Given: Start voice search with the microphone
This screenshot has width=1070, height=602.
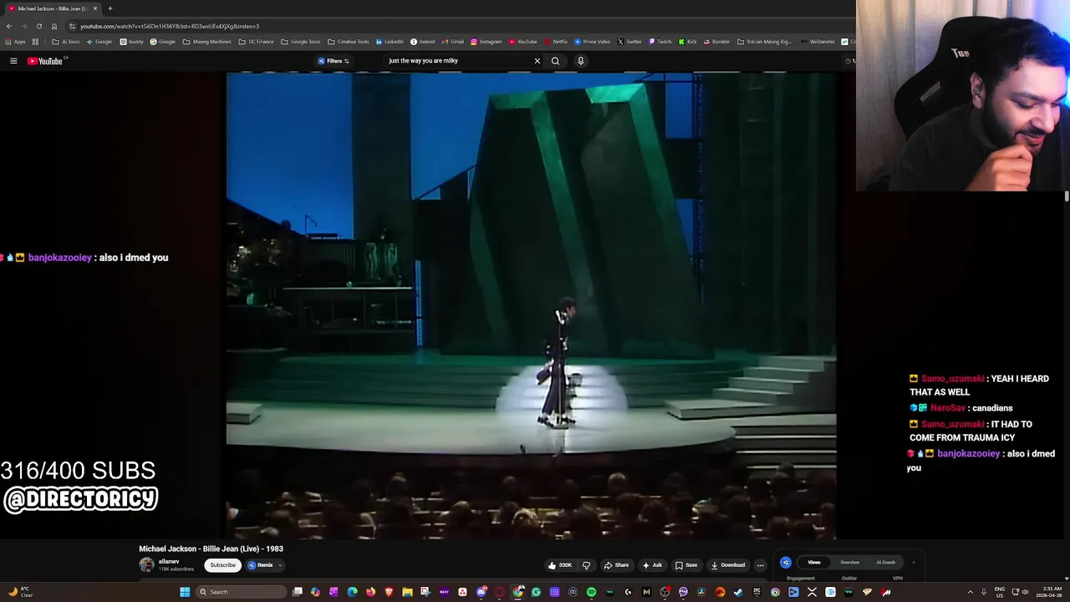Looking at the screenshot, I should tap(580, 61).
